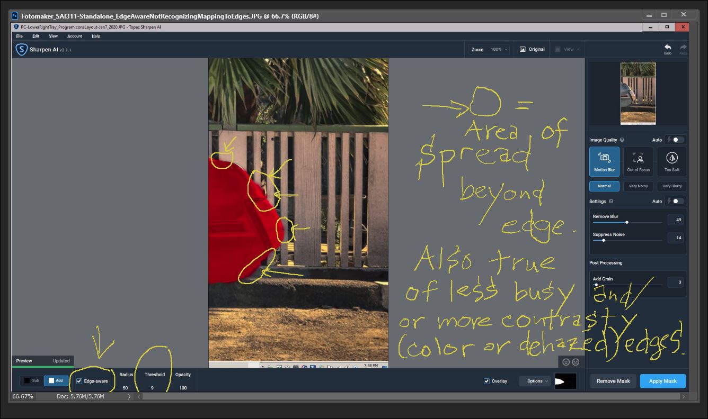This screenshot has height=419, width=708.
Task: Click the happy face feedback icon
Action: 566,362
